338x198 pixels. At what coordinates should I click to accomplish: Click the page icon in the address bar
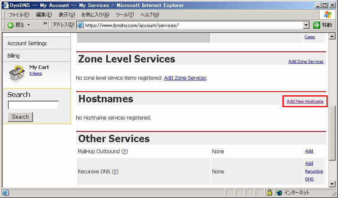coord(80,25)
